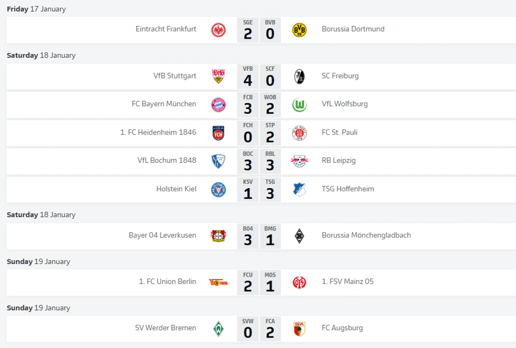Click the Borussia Mönchengladbach diamond logo
516x348 pixels.
pos(299,236)
